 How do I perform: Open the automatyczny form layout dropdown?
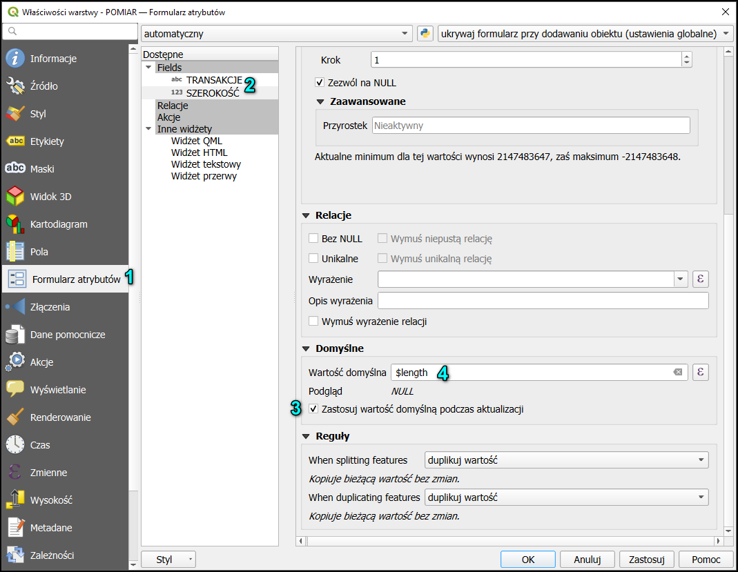[x=276, y=34]
